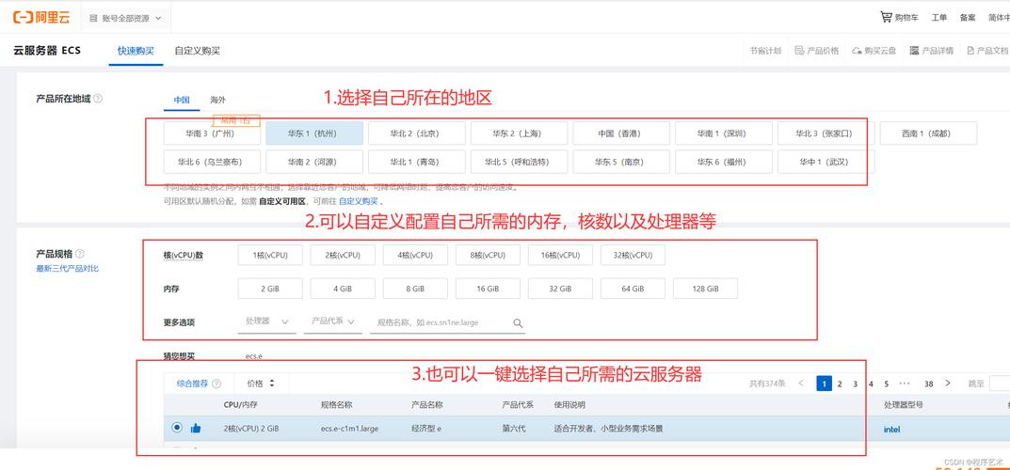Screen dimensions: 1010x470
Task: Choose region 华北 6 (乌兰察布)
Action: coord(212,162)
